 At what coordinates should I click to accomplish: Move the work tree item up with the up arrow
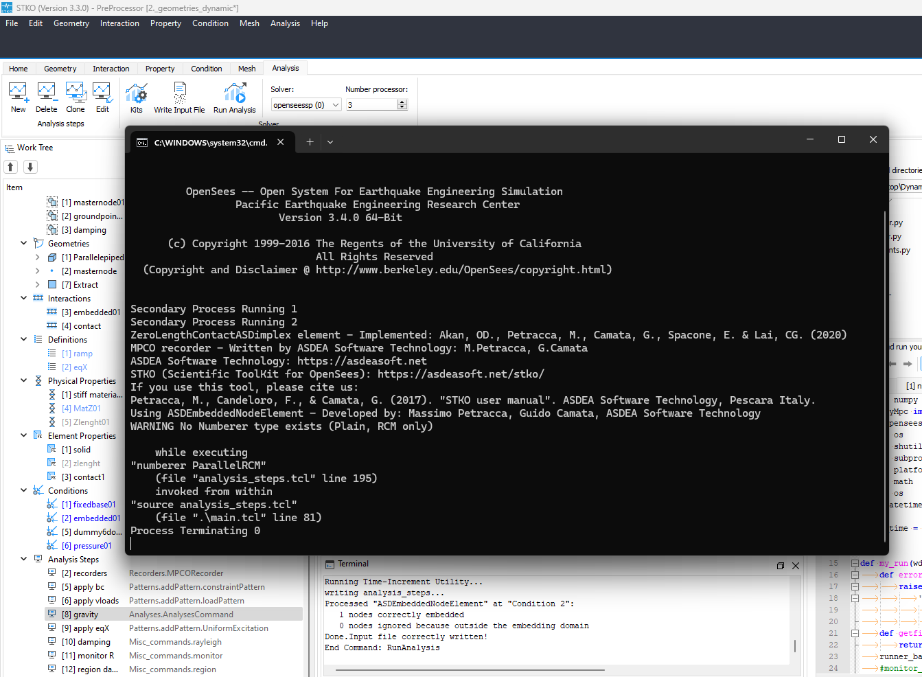11,167
